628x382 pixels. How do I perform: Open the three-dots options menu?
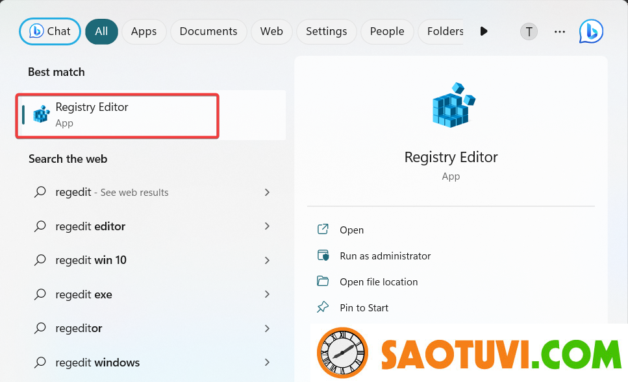pyautogui.click(x=560, y=32)
